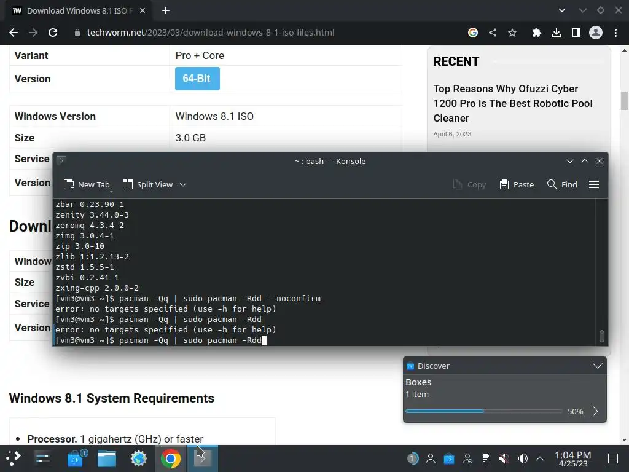Toggle Chrome side panel
The width and height of the screenshot is (629, 472).
point(576,33)
